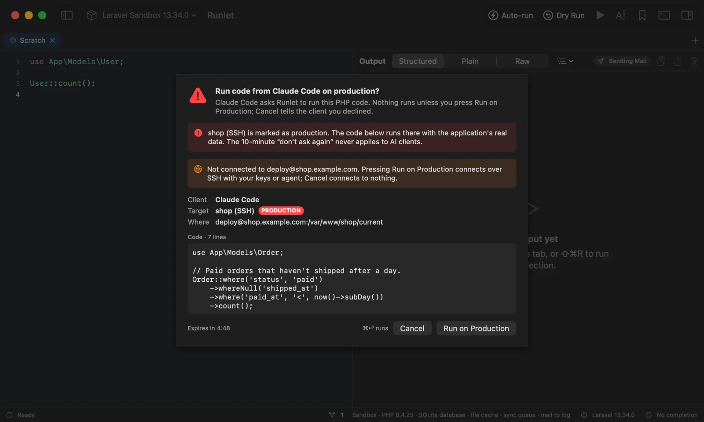This screenshot has height=422, width=704.
Task: Click inside the code preview showing Order query
Action: pos(352,279)
